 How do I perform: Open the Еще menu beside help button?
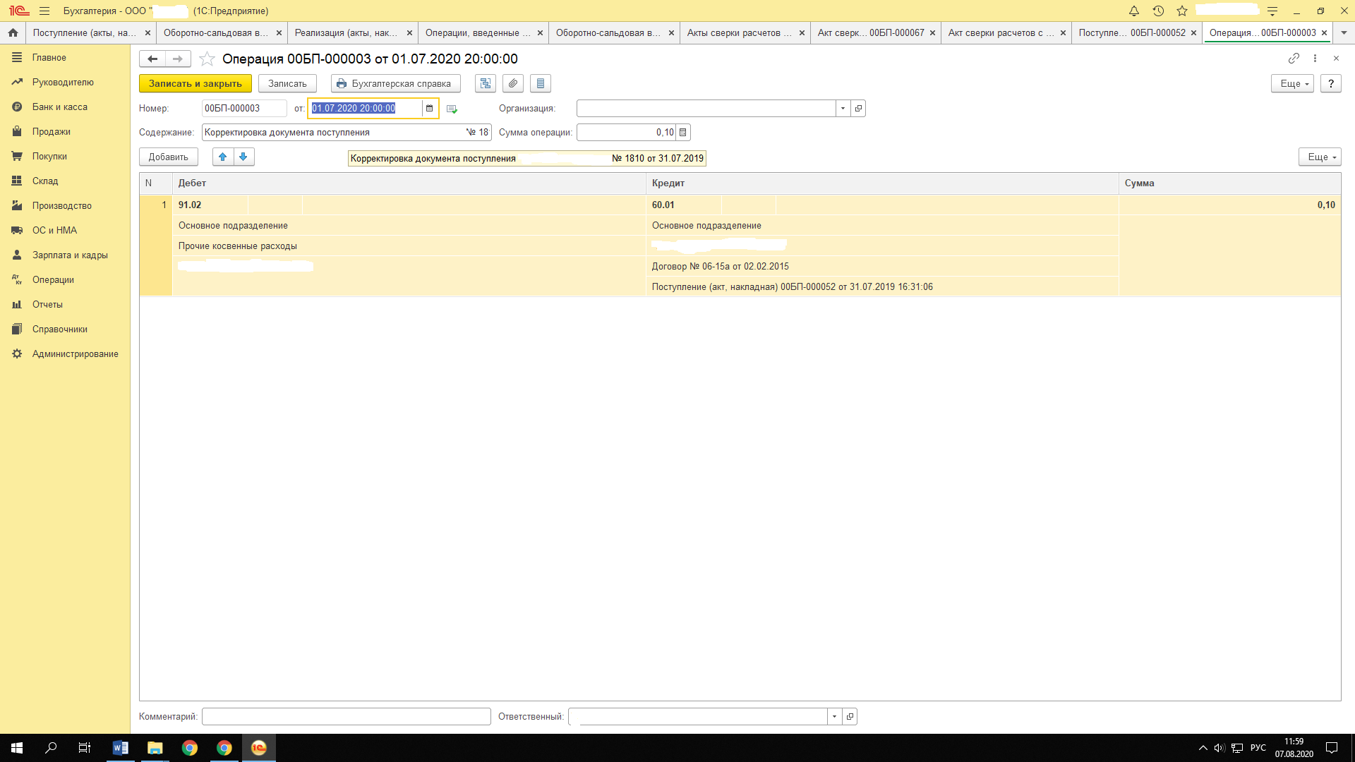[x=1292, y=83]
